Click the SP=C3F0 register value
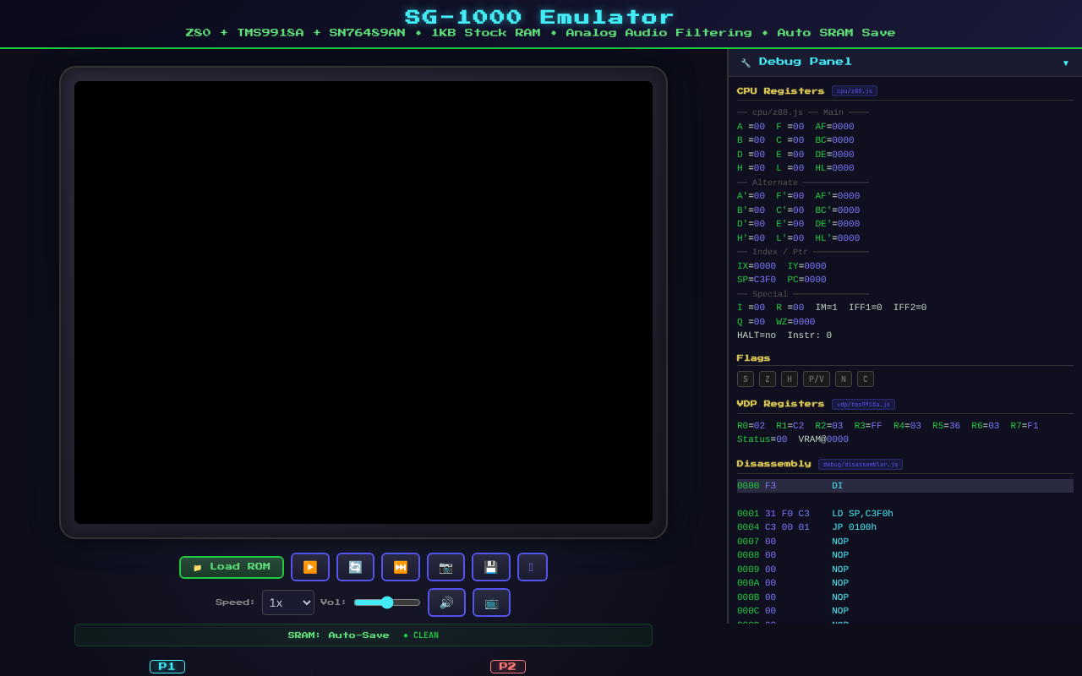Screen dimensions: 1082x676 757,280
